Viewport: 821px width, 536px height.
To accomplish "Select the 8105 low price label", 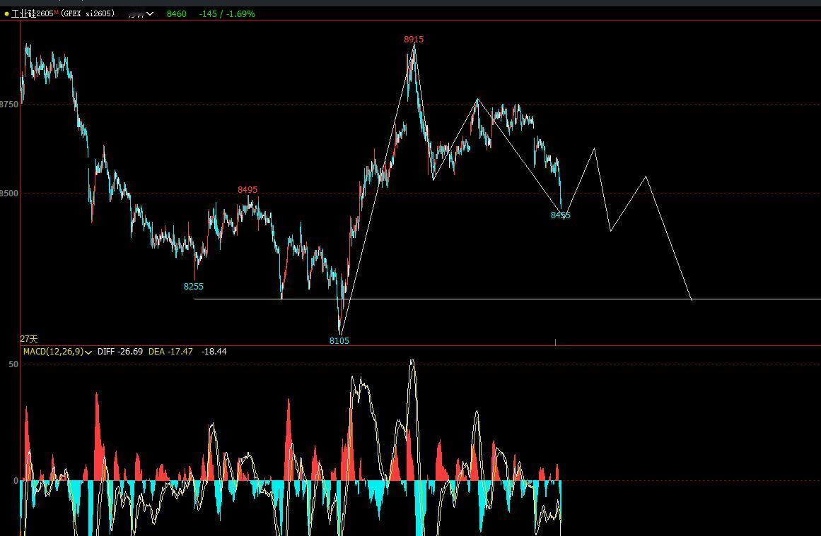I will tap(339, 340).
